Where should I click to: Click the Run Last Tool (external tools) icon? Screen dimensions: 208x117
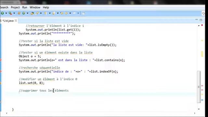click(x=10, y=13)
